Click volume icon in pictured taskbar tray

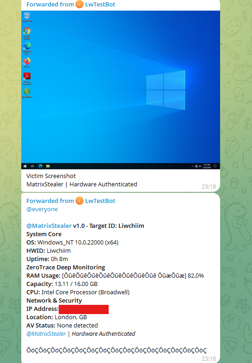[200, 166]
